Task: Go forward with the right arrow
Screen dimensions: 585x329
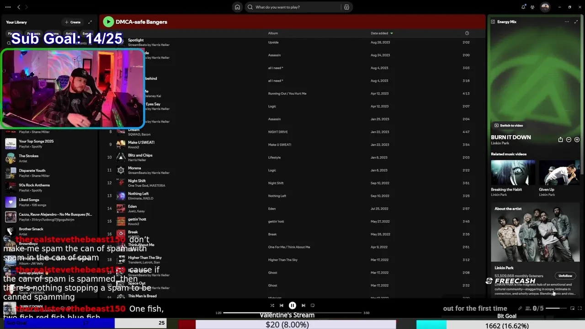Action: pos(26,7)
